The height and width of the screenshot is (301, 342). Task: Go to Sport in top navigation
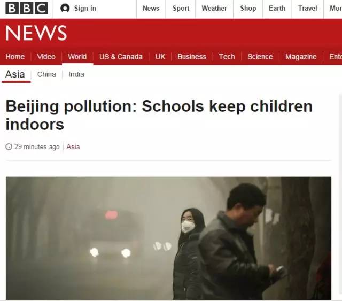click(x=181, y=9)
